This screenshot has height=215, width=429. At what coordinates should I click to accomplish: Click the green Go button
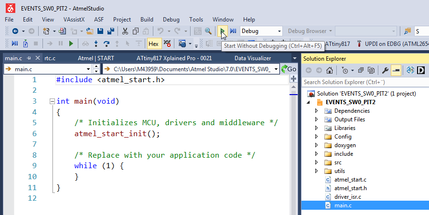coord(289,69)
